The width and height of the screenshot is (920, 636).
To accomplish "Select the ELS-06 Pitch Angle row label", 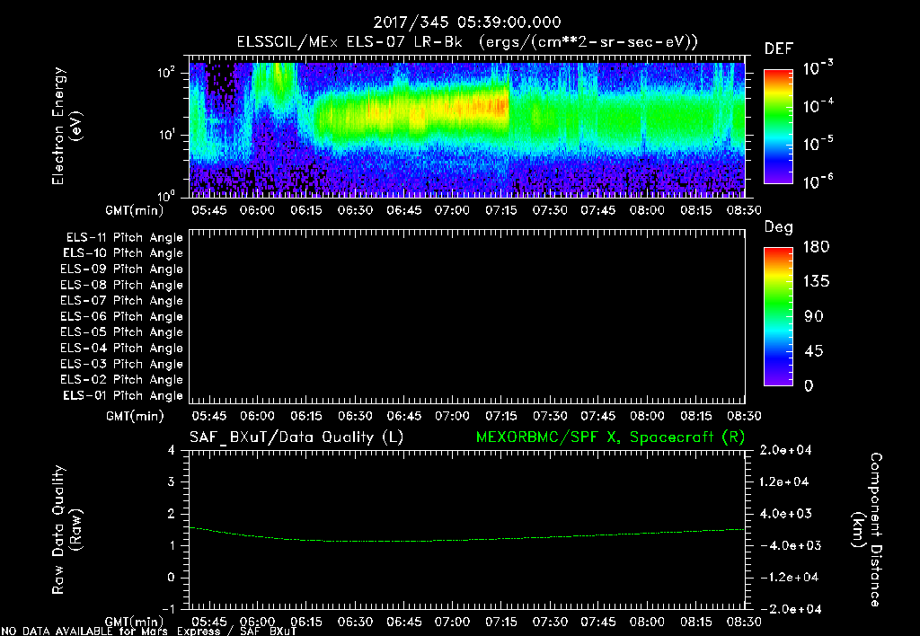I will [x=121, y=317].
